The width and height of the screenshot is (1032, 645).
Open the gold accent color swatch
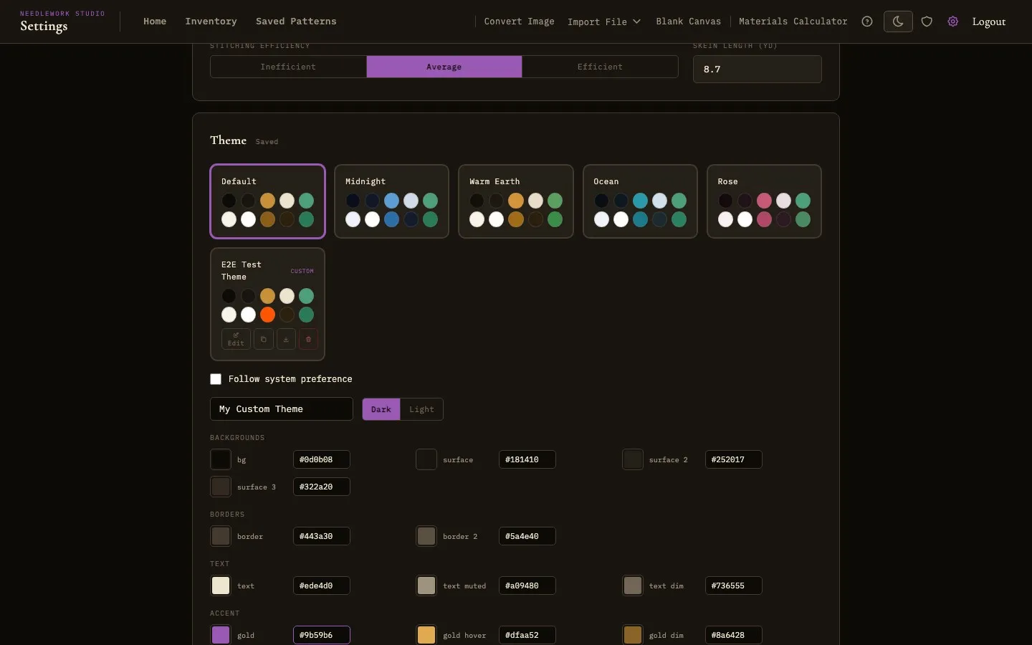(221, 636)
